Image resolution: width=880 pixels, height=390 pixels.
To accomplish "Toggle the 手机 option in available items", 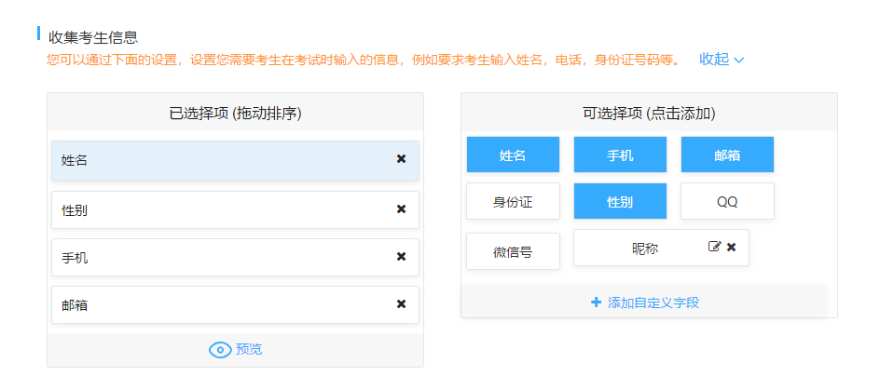I will point(620,155).
